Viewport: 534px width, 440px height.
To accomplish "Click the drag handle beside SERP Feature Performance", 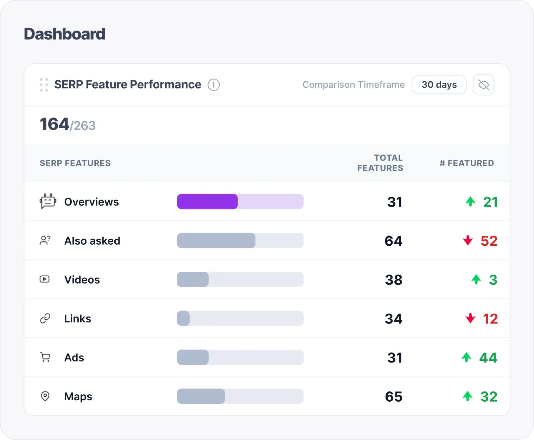I will (x=44, y=84).
